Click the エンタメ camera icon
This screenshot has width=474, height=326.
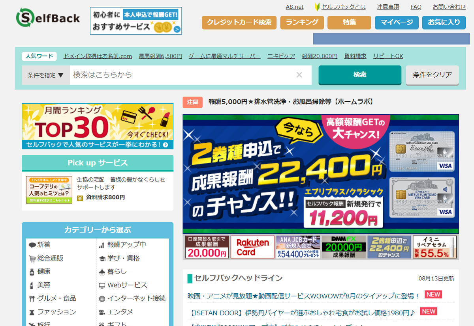coord(102,312)
